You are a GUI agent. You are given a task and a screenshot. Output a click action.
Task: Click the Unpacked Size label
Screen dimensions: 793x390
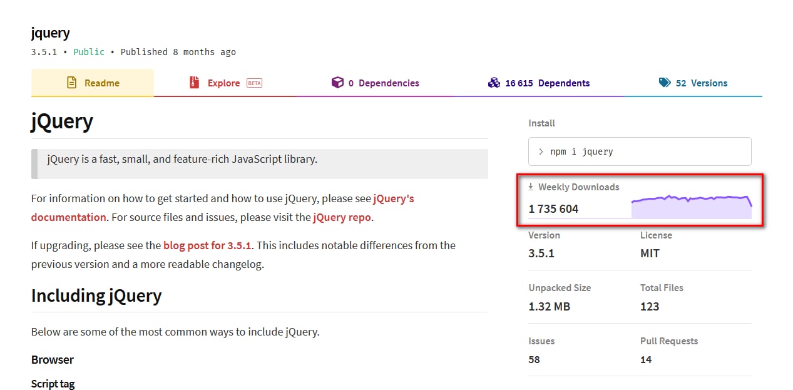560,288
